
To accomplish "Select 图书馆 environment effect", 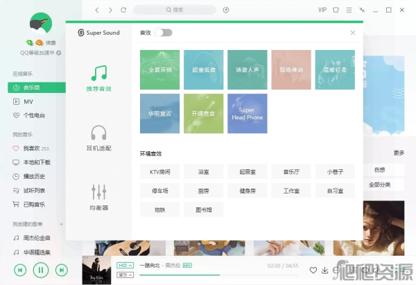I will point(203,209).
